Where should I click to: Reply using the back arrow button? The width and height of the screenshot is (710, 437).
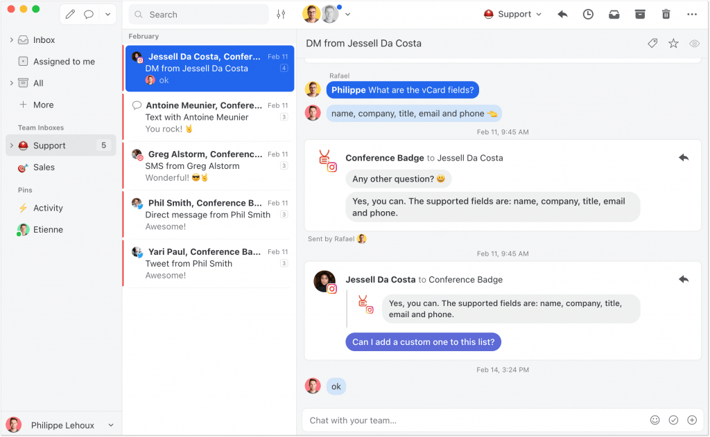tap(562, 14)
